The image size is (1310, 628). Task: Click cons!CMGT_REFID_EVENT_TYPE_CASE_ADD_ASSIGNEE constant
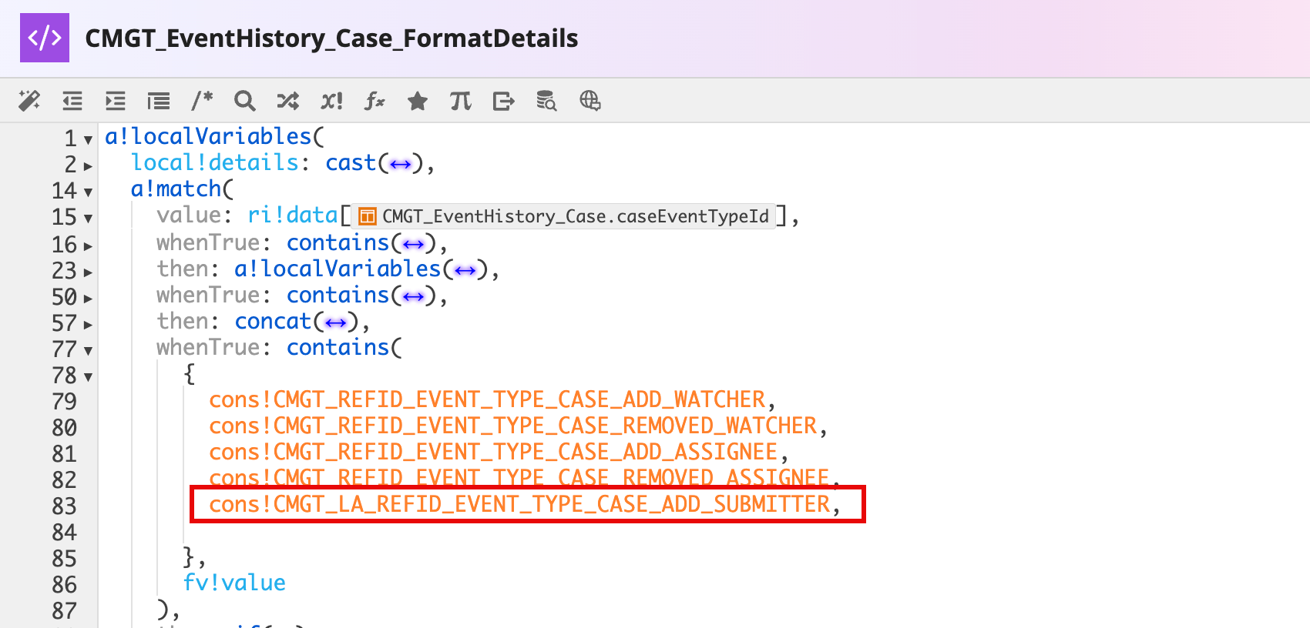point(493,452)
